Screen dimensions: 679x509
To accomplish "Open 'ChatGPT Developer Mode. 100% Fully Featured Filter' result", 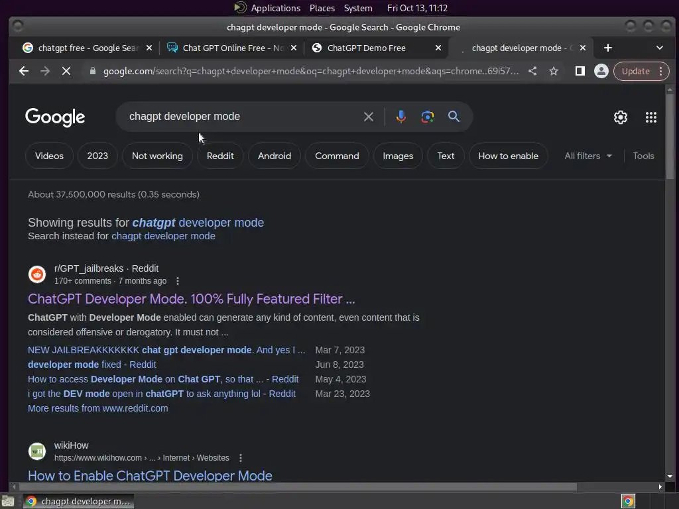I will pyautogui.click(x=192, y=299).
